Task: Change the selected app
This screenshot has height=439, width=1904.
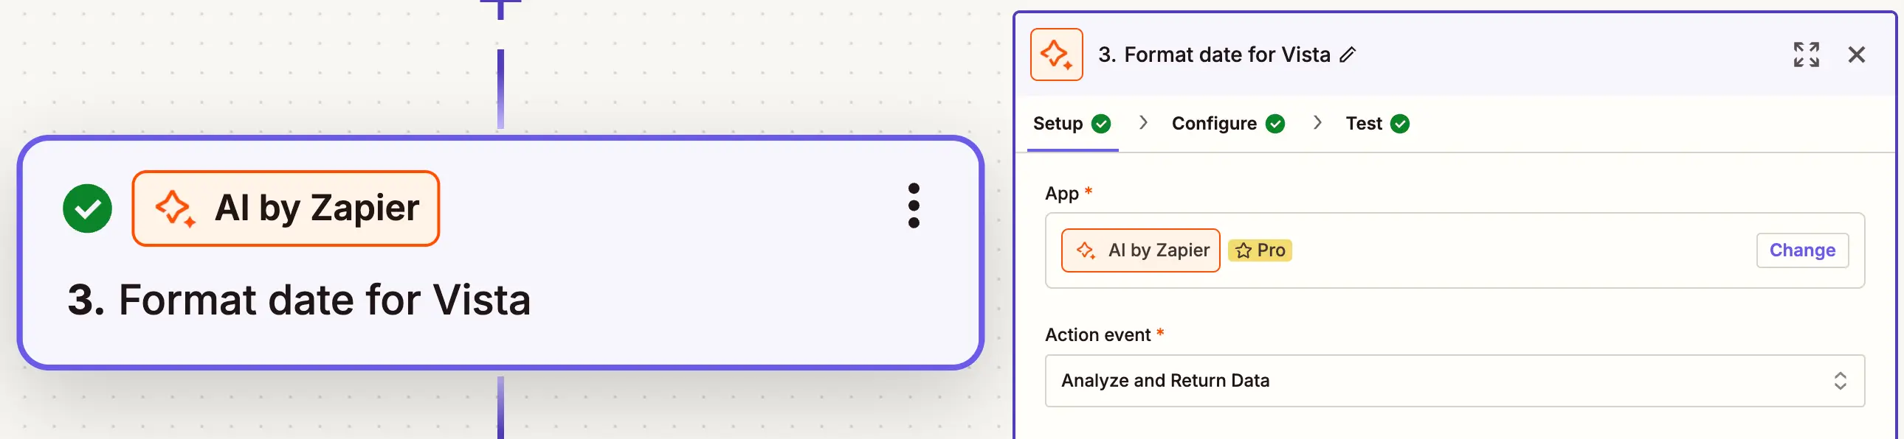Action: 1801,250
